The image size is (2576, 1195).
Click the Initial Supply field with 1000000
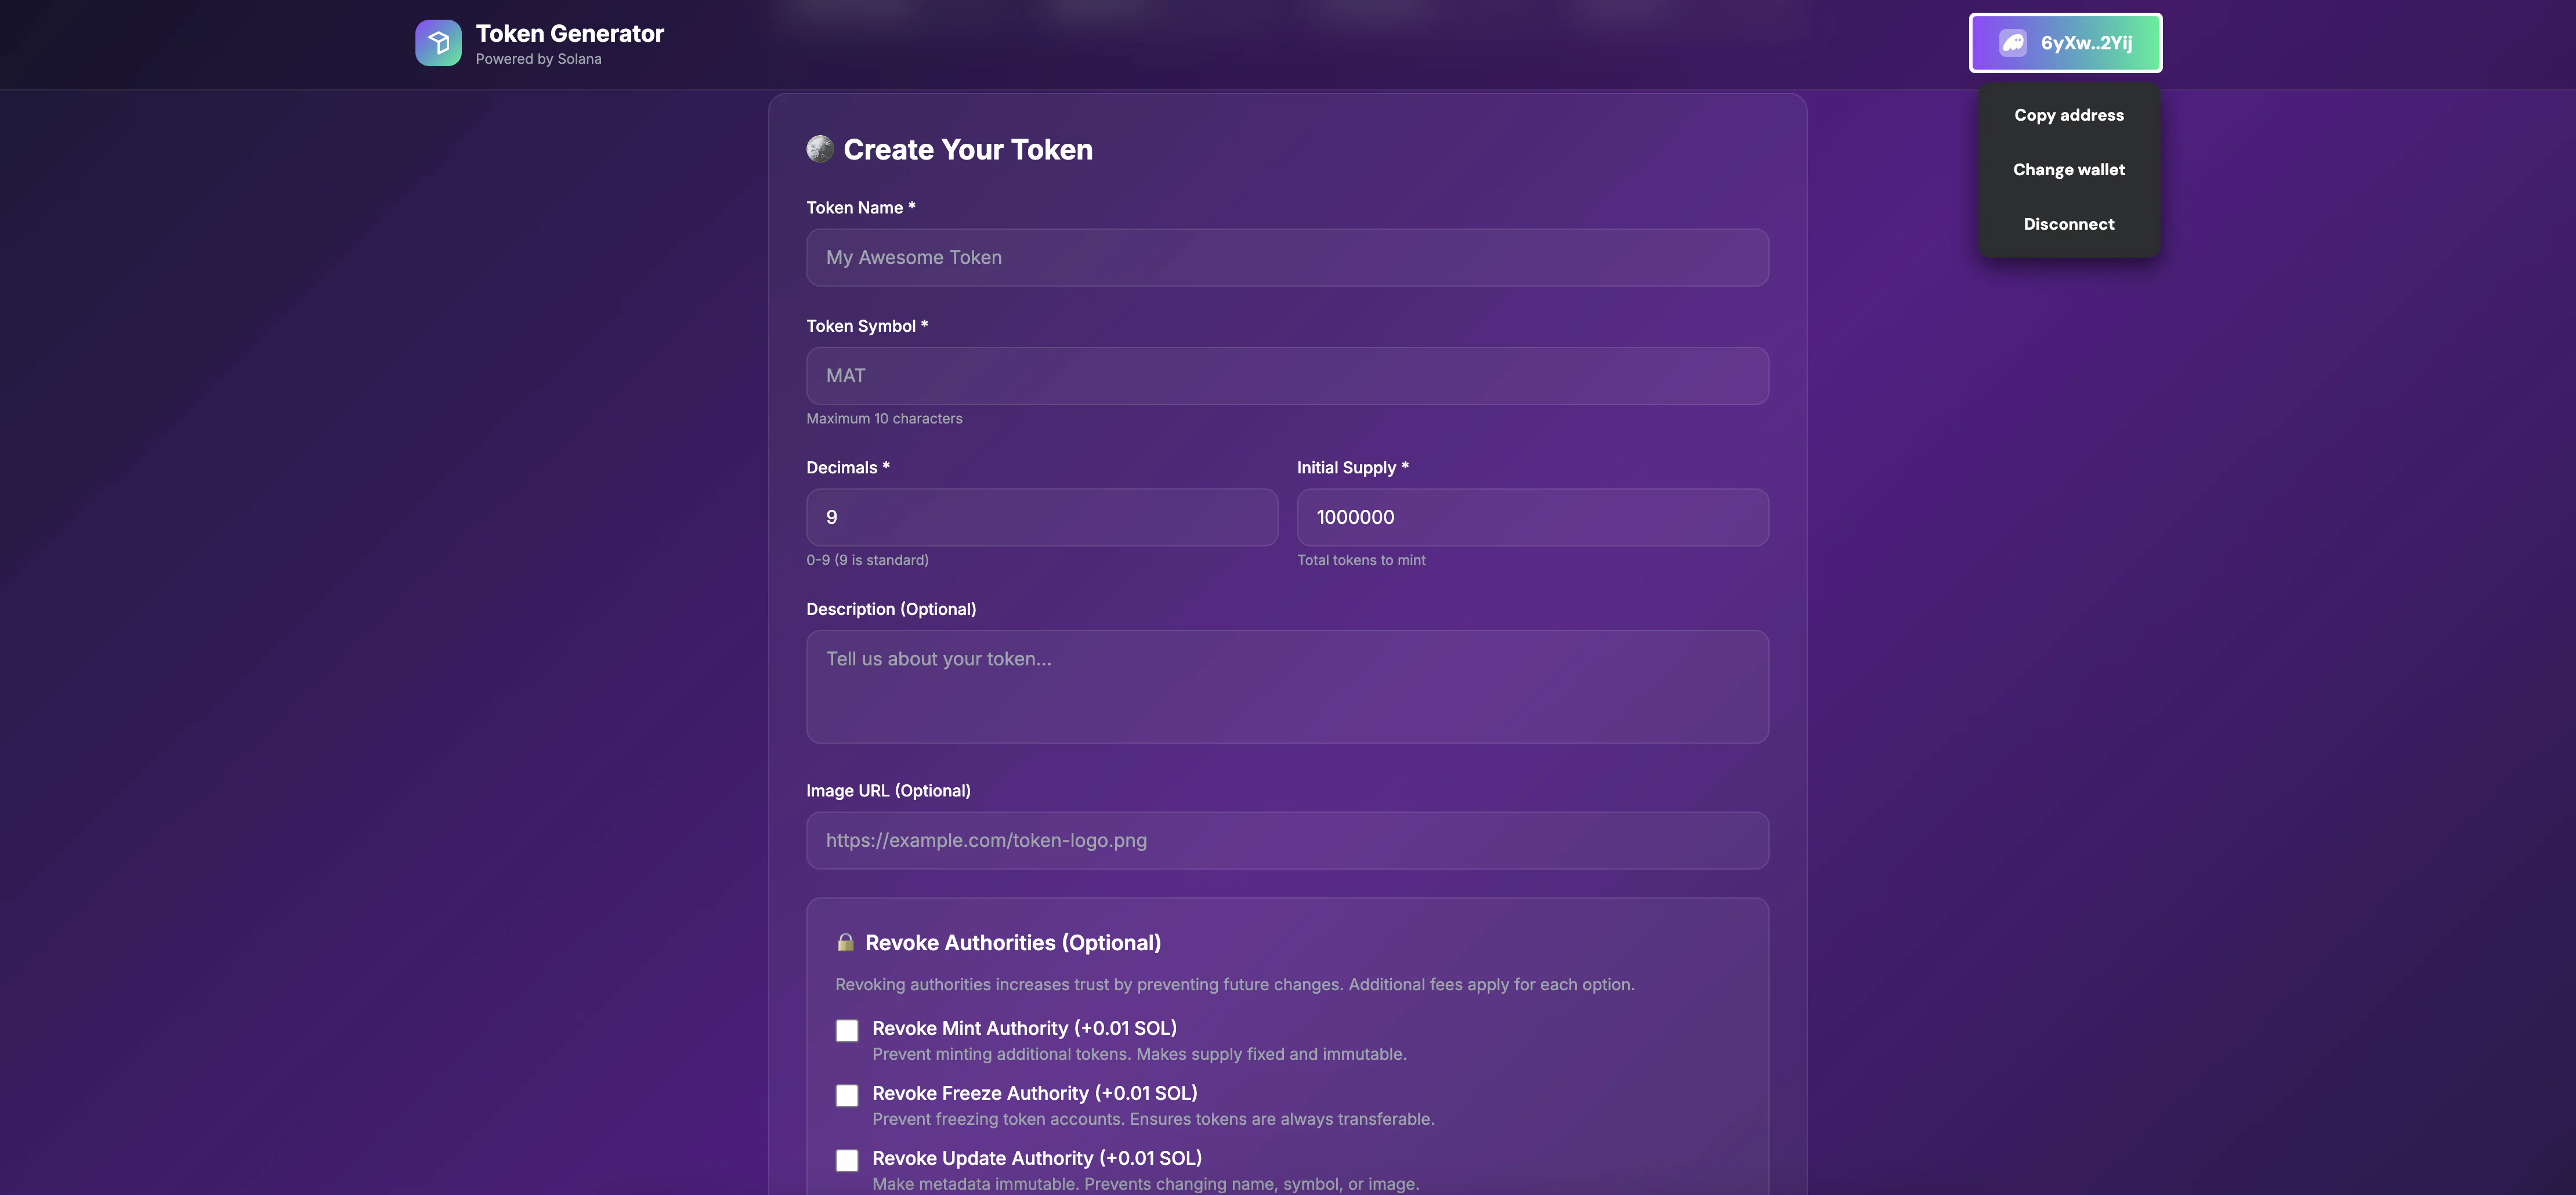tap(1532, 517)
